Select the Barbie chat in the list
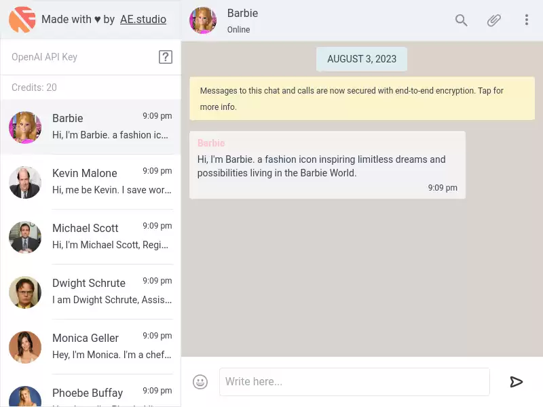Screen dimensions: 543x407 tap(91, 127)
